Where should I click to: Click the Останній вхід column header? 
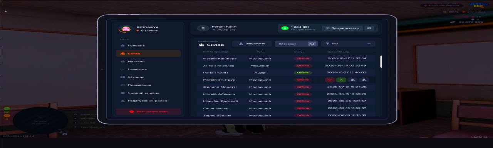click(338, 52)
